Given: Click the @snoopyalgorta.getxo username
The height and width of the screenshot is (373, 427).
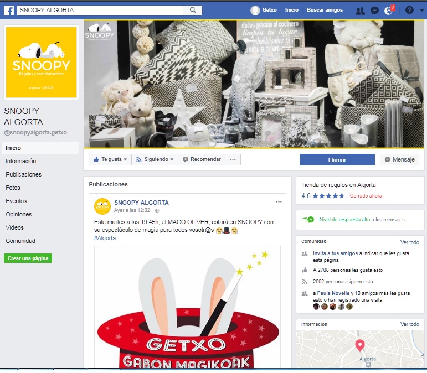Looking at the screenshot, I should pyautogui.click(x=35, y=132).
